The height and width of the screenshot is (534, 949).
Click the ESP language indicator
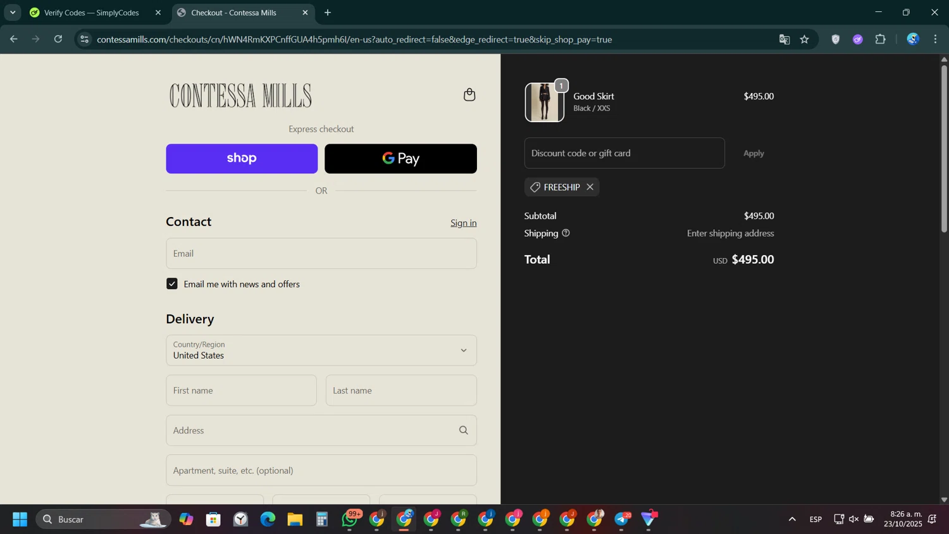(x=816, y=519)
